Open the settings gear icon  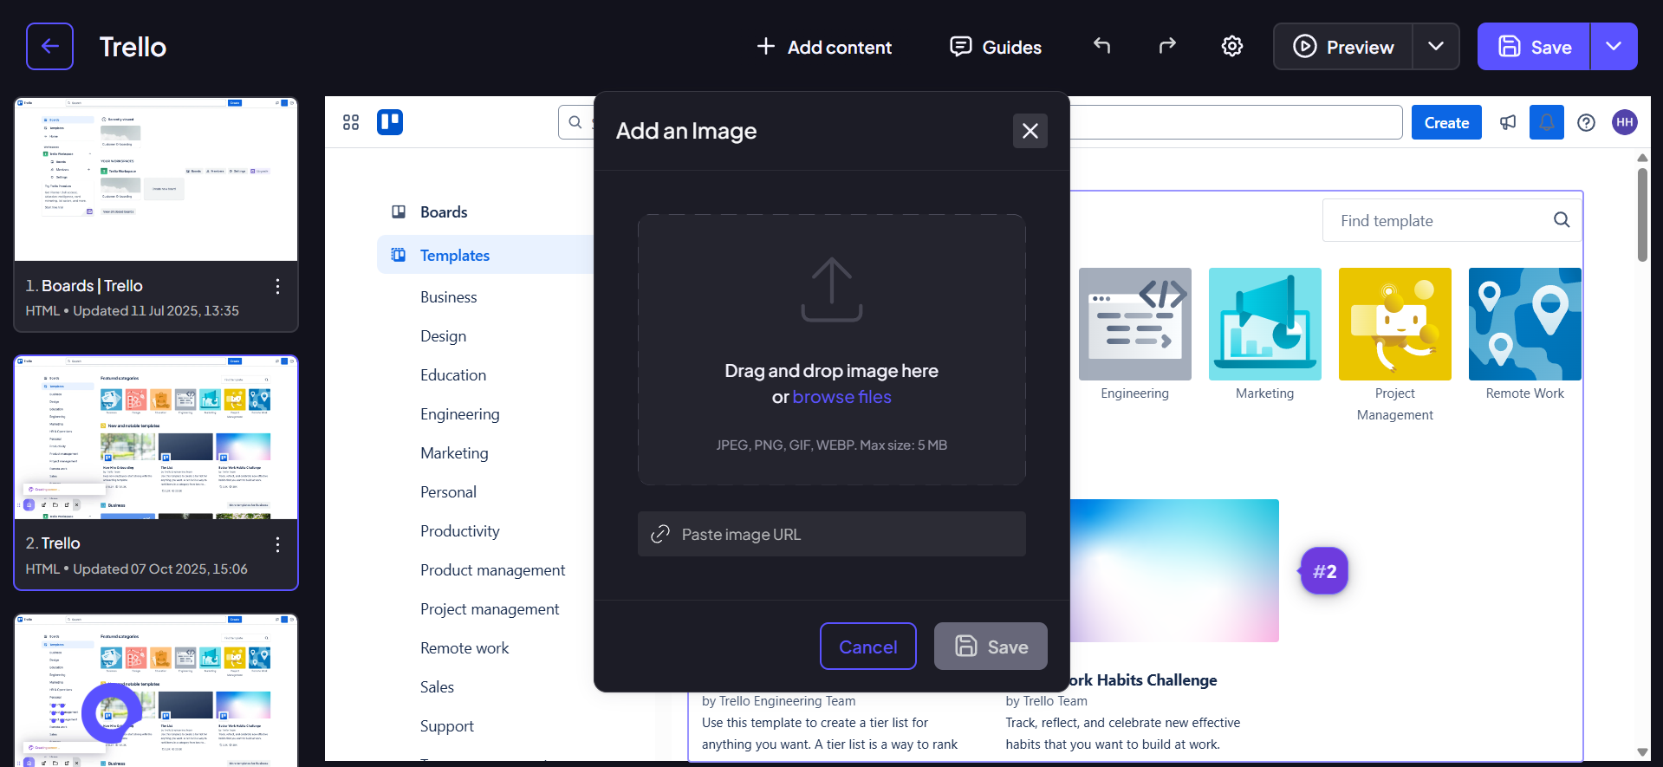click(x=1232, y=46)
